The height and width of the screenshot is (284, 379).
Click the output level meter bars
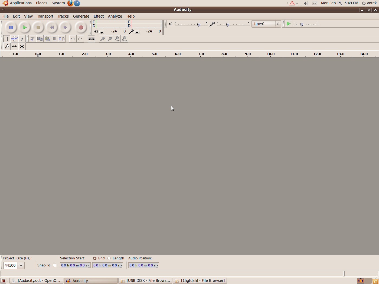point(111,24)
